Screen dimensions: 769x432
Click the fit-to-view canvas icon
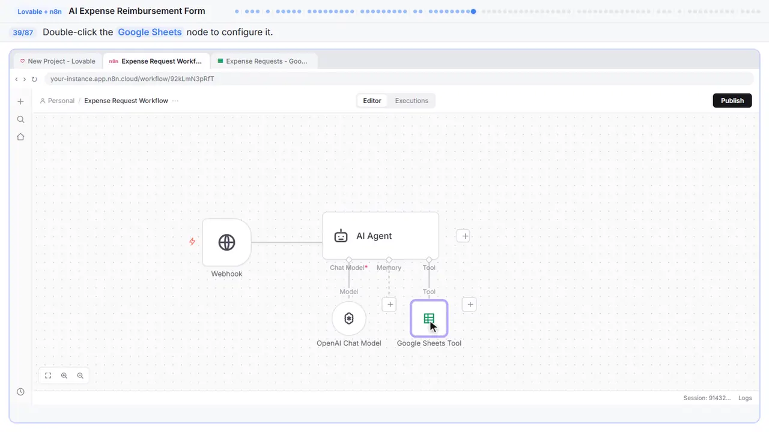point(48,376)
